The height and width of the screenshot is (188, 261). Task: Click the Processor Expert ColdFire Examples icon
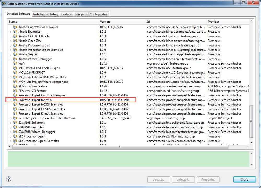(x=15, y=95)
